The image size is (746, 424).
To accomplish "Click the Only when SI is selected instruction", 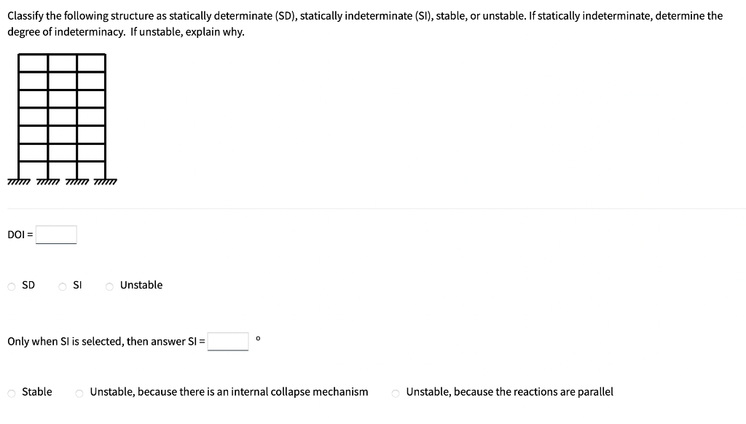I will (105, 341).
